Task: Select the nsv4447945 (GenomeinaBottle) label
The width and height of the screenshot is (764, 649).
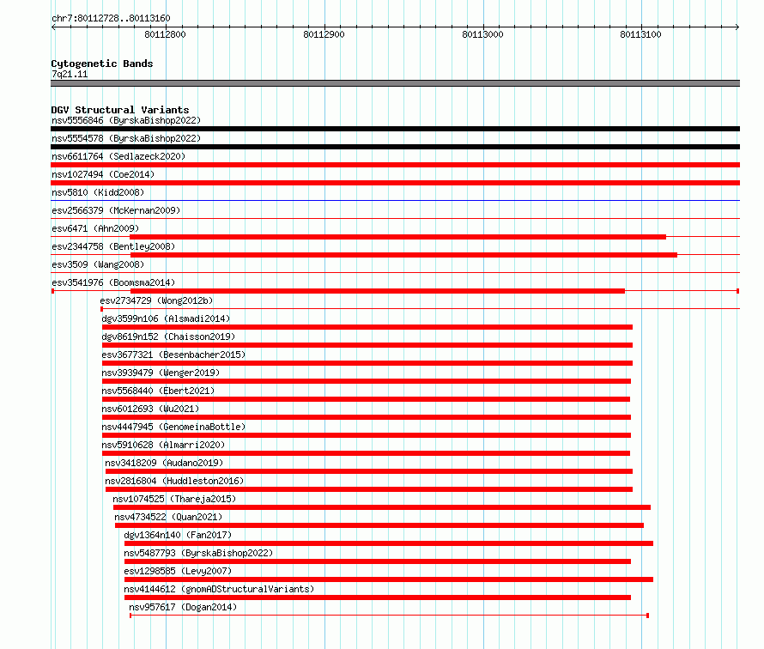Action: 173,427
